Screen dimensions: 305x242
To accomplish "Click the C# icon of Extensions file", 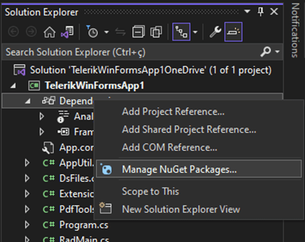I will [48, 193].
